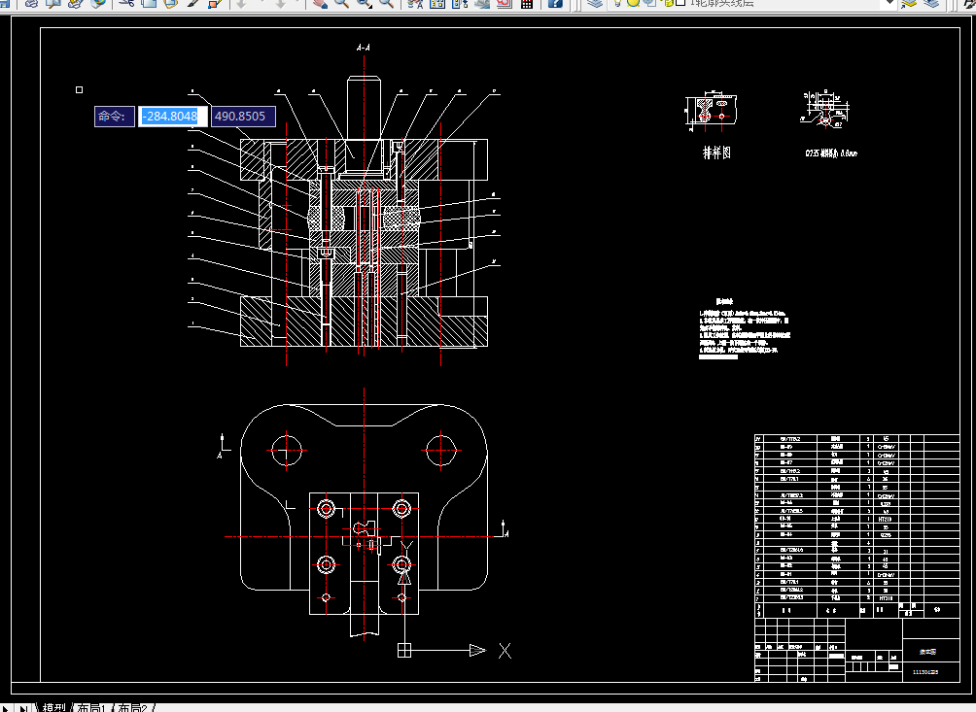Activate the Pan hand tool
The height and width of the screenshot is (712, 976).
(320, 3)
